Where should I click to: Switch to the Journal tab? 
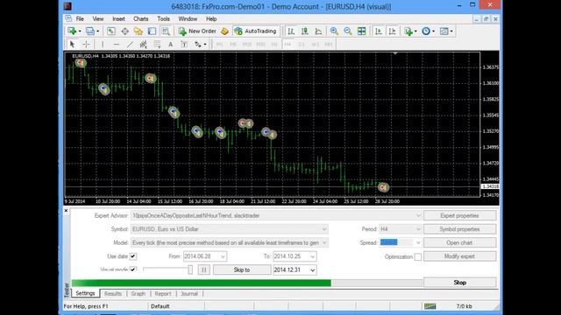pyautogui.click(x=189, y=294)
